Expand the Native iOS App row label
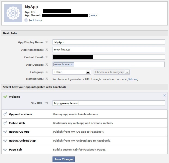Image resolution: width=169 pixels, height=163 pixels. (19, 132)
